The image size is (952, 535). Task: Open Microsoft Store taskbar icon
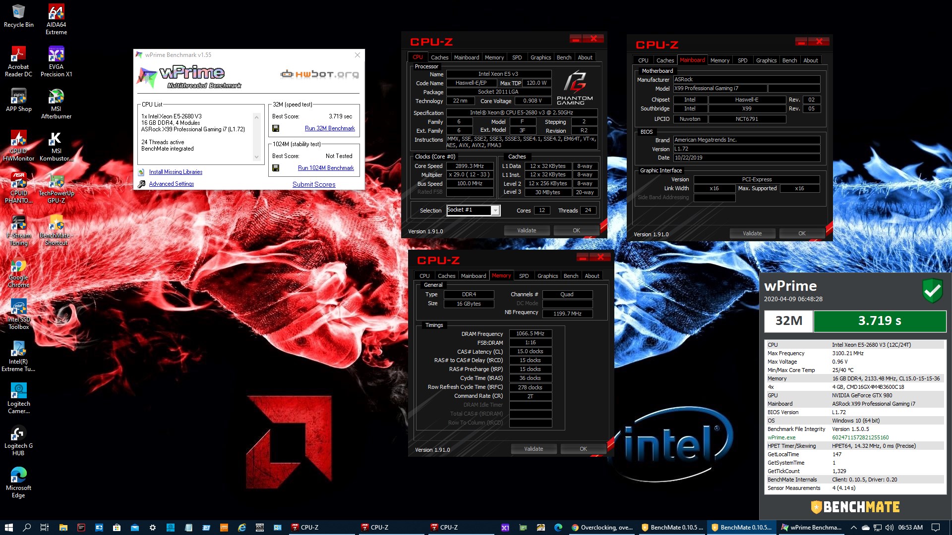pyautogui.click(x=117, y=528)
